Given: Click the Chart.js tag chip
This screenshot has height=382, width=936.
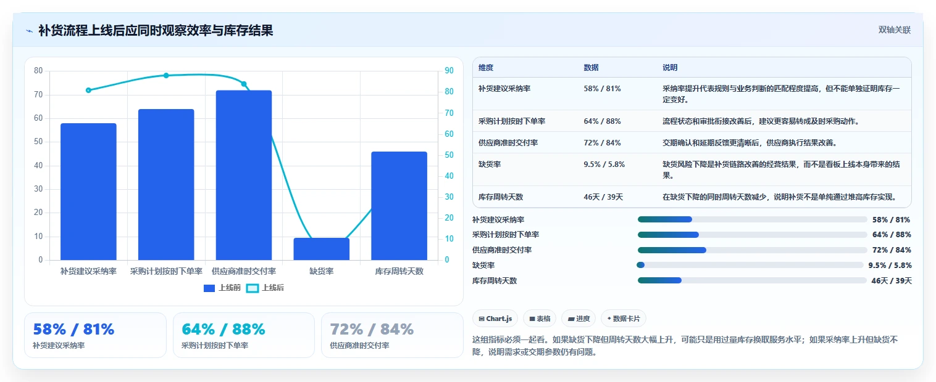Looking at the screenshot, I should [x=495, y=319].
